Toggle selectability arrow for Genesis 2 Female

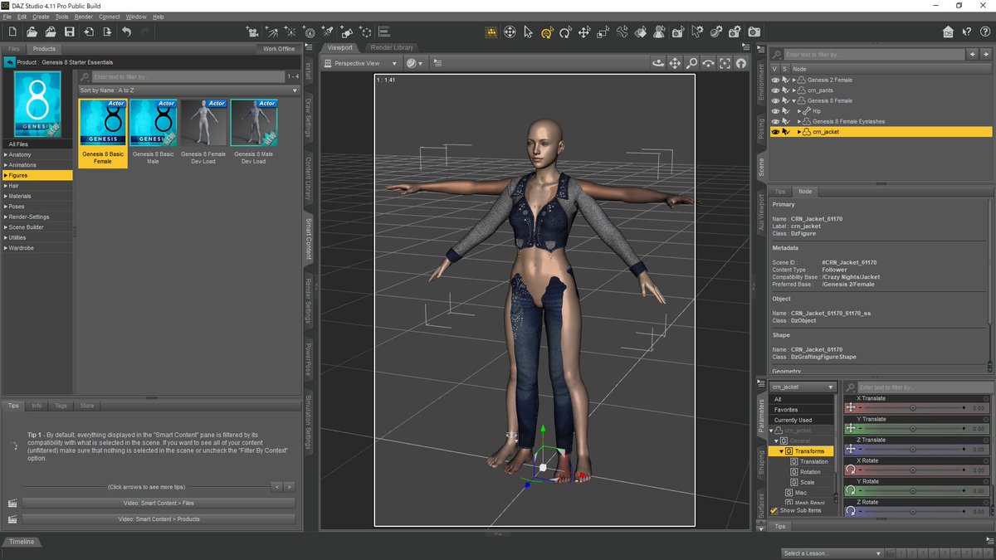[x=785, y=80]
